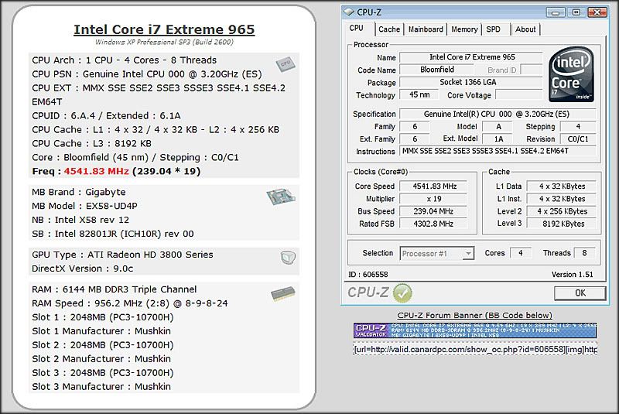
Task: Click the 'DirectX Version : 9.0c' line
Action: 83,269
